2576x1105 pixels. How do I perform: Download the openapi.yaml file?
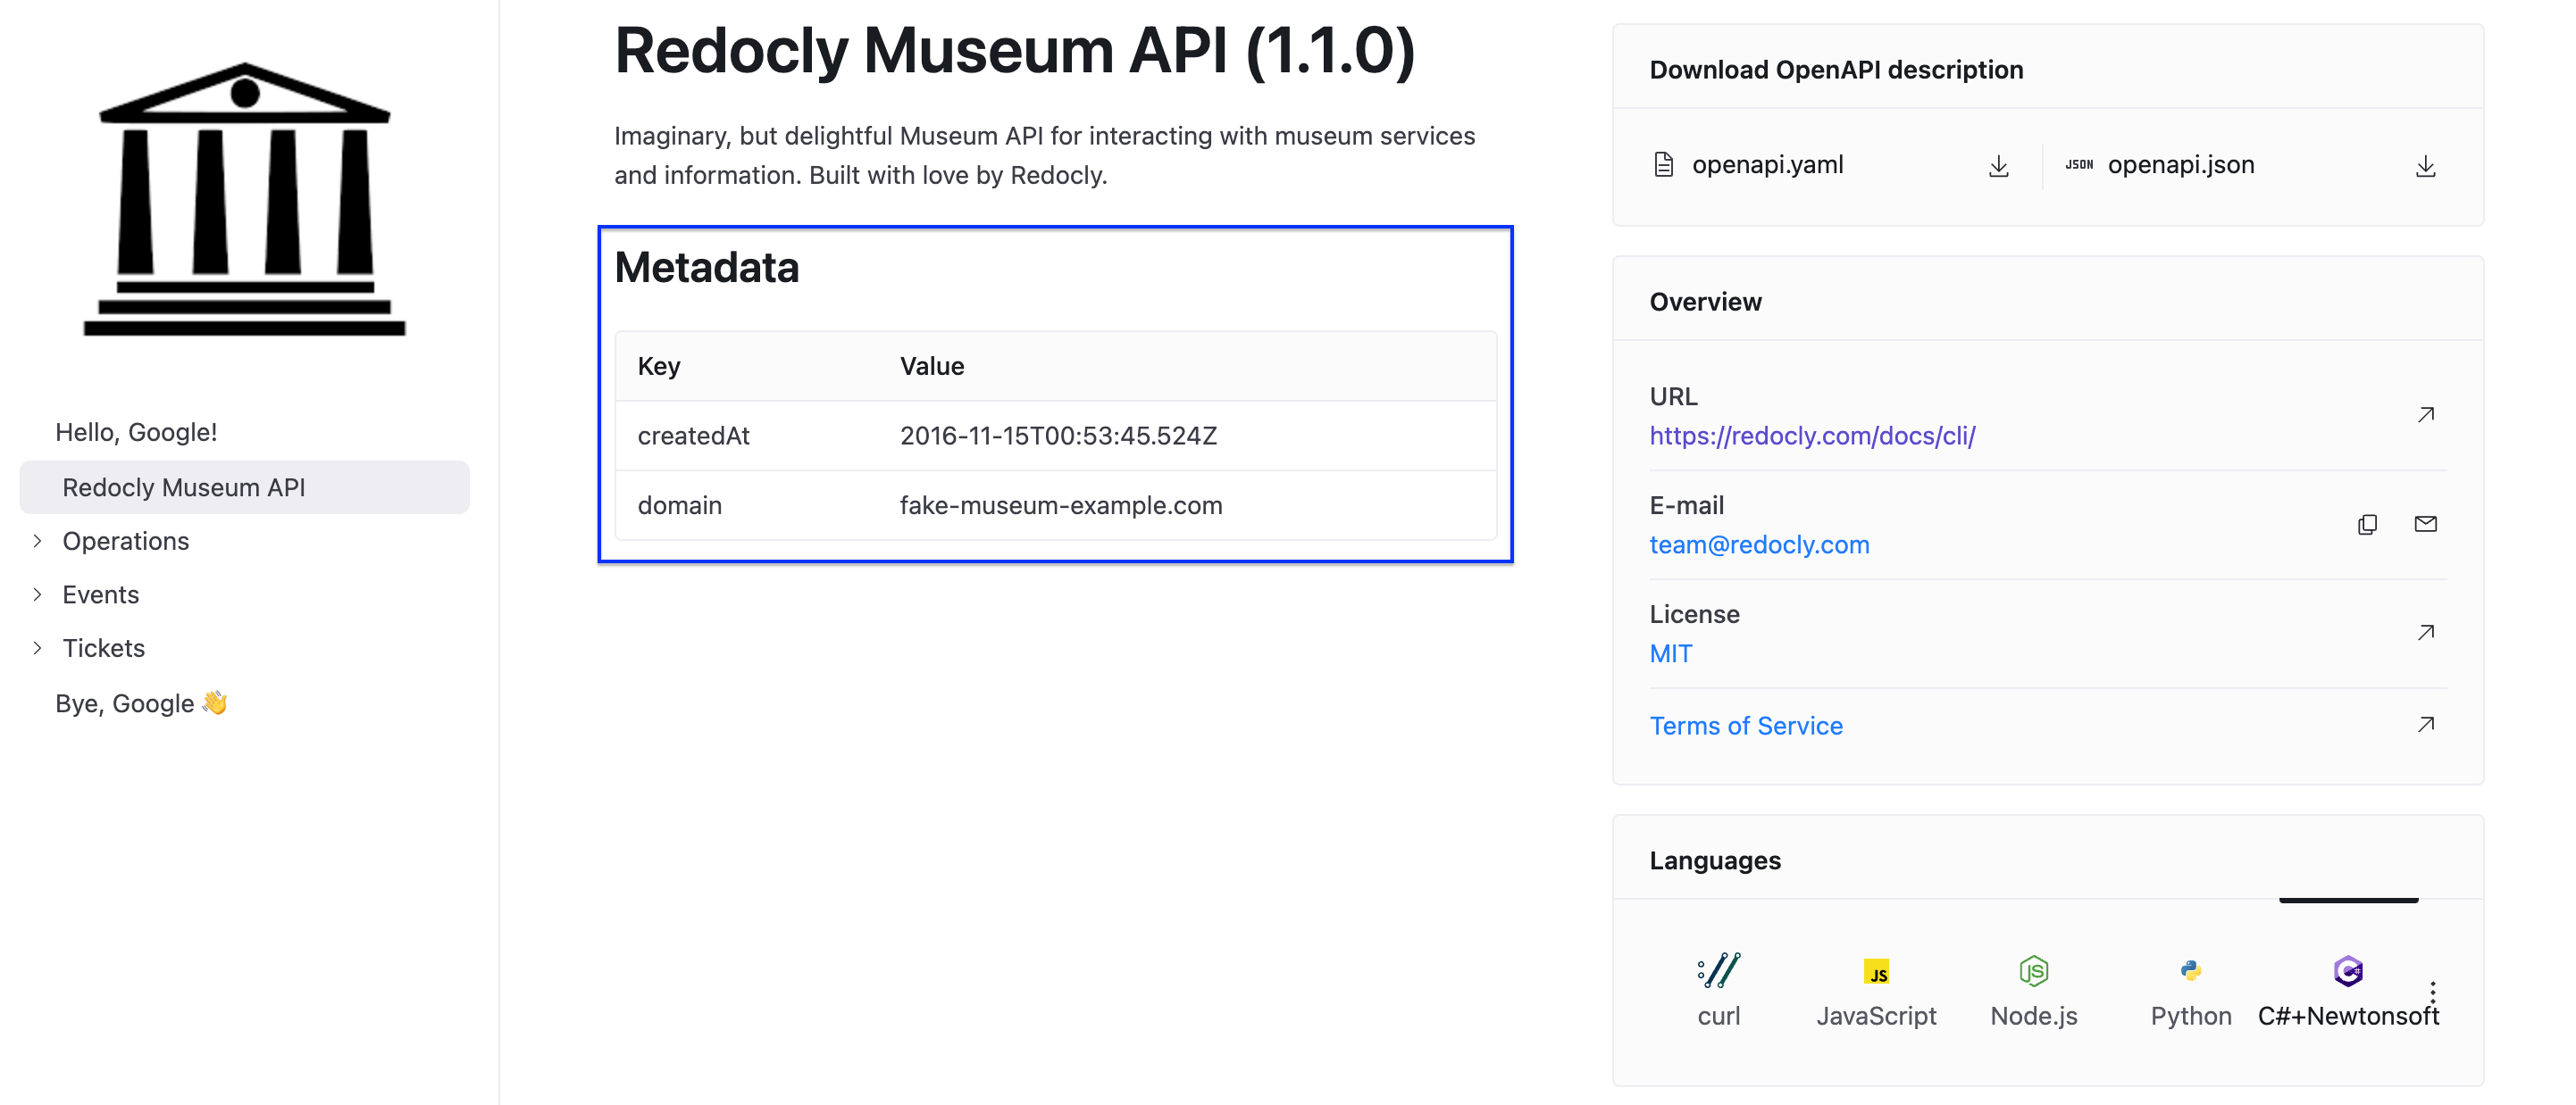point(1998,166)
